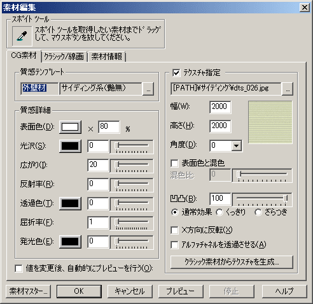The width and height of the screenshot is (313, 304).
Task: Open browse button for 質感テンプレート
Action: (148, 89)
